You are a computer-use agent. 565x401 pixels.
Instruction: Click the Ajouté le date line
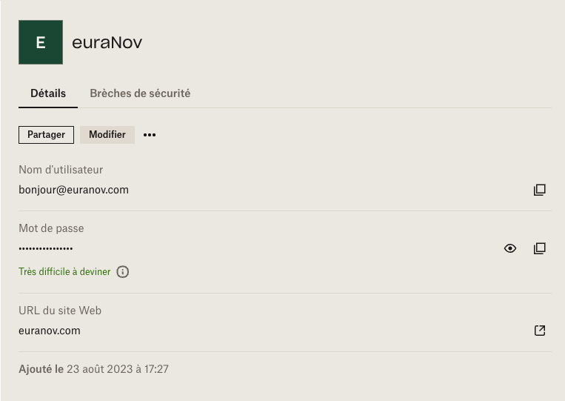[94, 369]
